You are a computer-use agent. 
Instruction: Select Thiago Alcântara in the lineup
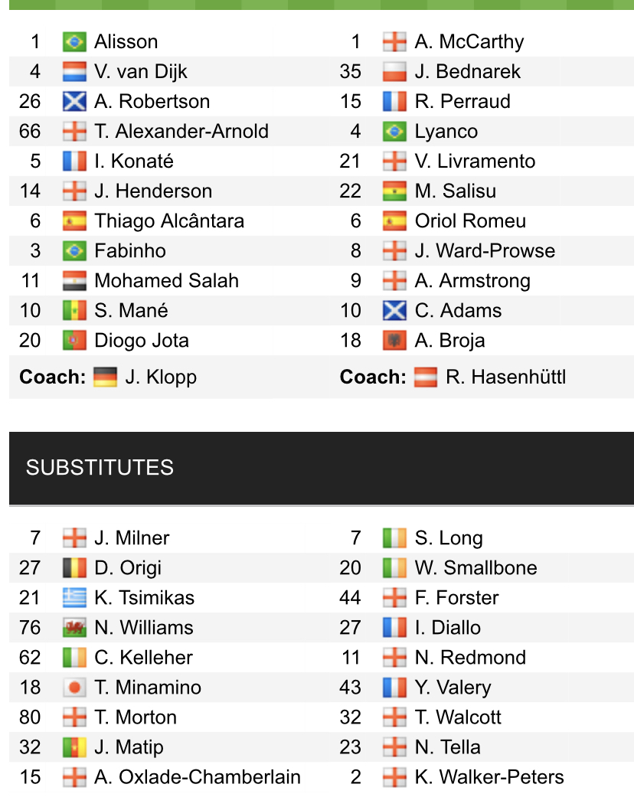pyautogui.click(x=169, y=221)
